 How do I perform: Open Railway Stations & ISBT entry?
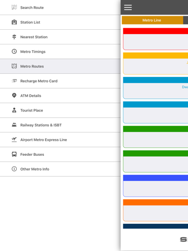click(60, 125)
